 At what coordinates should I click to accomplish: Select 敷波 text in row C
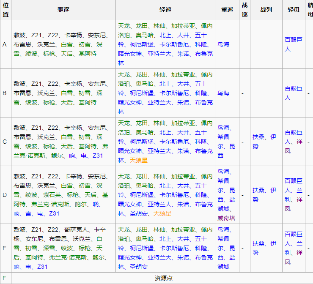point(19,128)
